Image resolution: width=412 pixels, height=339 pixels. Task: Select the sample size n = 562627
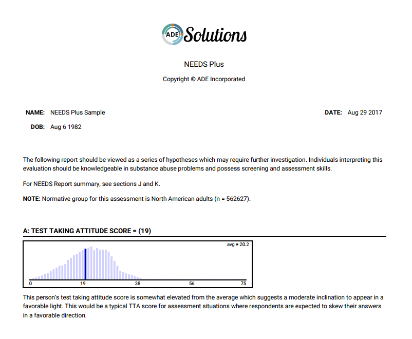(232, 199)
